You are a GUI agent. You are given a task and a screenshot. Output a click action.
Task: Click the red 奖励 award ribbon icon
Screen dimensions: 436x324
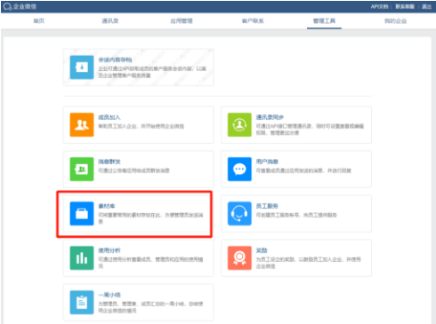[x=239, y=258]
